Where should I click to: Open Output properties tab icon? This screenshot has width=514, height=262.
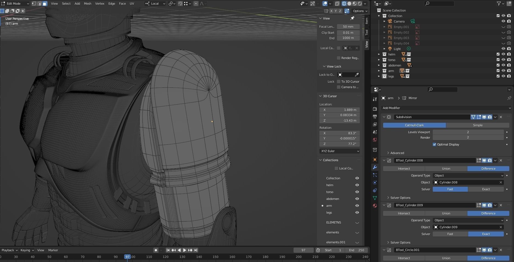click(x=375, y=117)
